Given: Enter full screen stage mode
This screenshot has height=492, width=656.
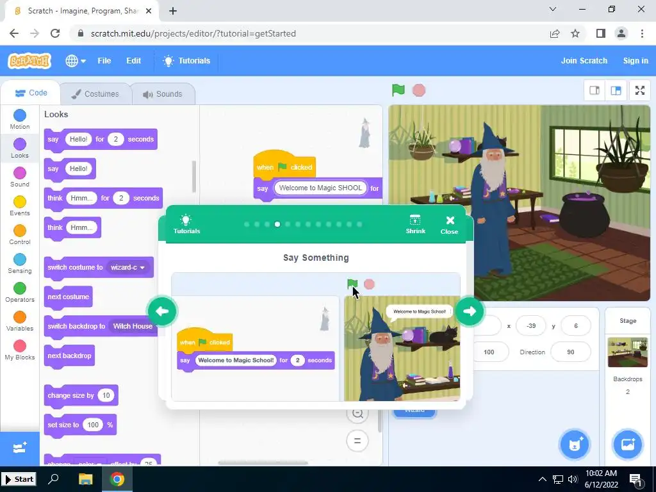Looking at the screenshot, I should click(x=640, y=90).
